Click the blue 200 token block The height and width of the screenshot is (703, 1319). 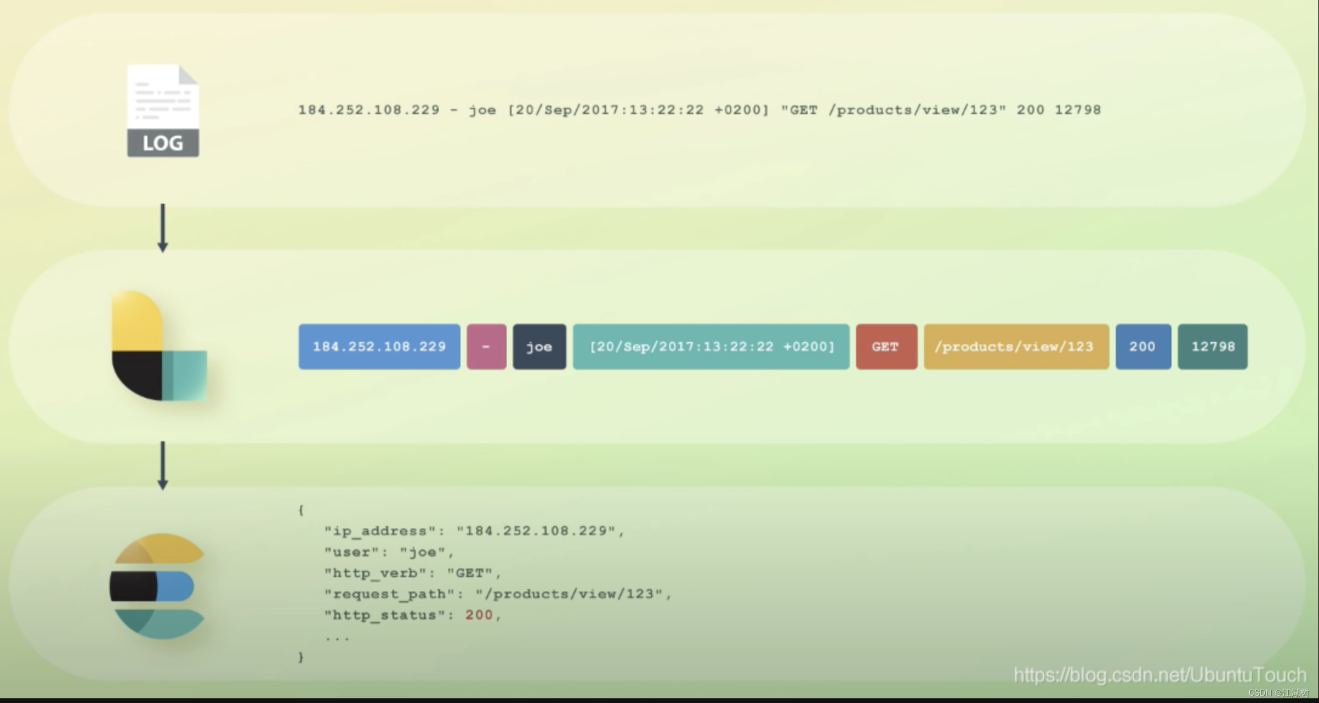click(x=1143, y=347)
